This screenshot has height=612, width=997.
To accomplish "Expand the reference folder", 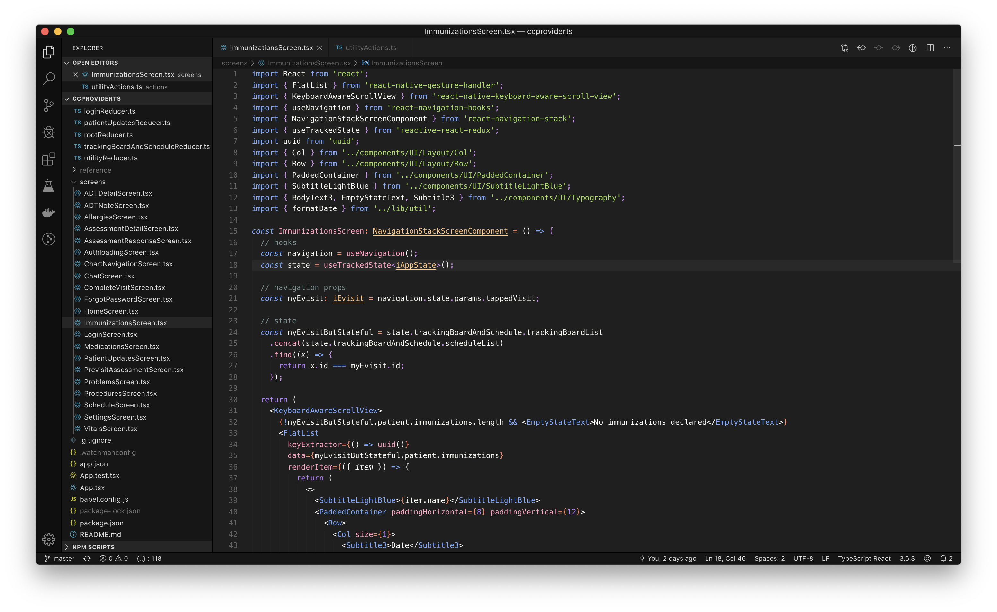I will pyautogui.click(x=95, y=170).
